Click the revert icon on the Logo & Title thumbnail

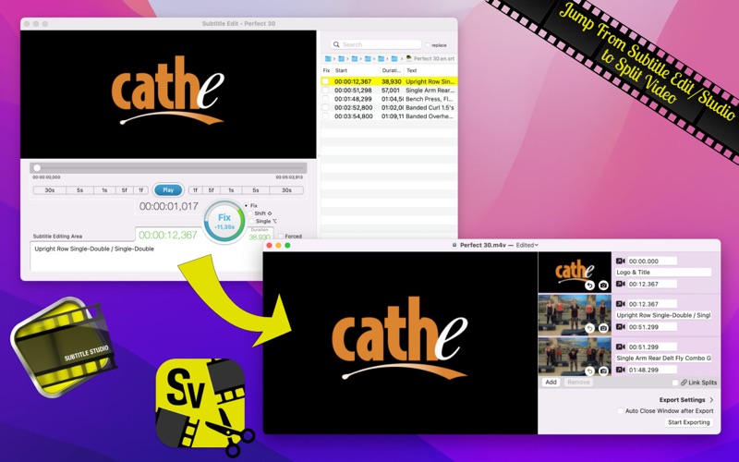[x=589, y=286]
